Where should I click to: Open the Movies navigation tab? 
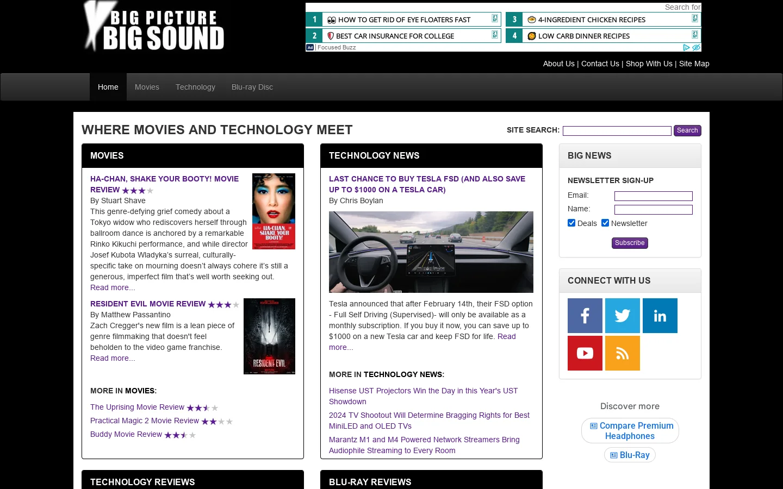(147, 87)
